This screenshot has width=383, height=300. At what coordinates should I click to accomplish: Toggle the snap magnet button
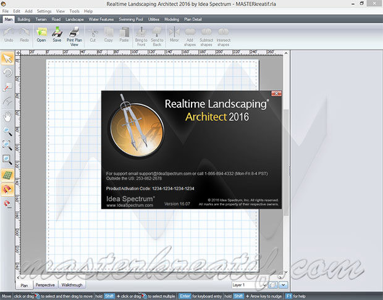point(7,190)
